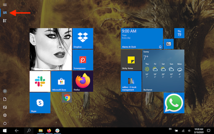214x134 pixels.
Task: Open taskbar Search magnifier
Action: pos(29,131)
